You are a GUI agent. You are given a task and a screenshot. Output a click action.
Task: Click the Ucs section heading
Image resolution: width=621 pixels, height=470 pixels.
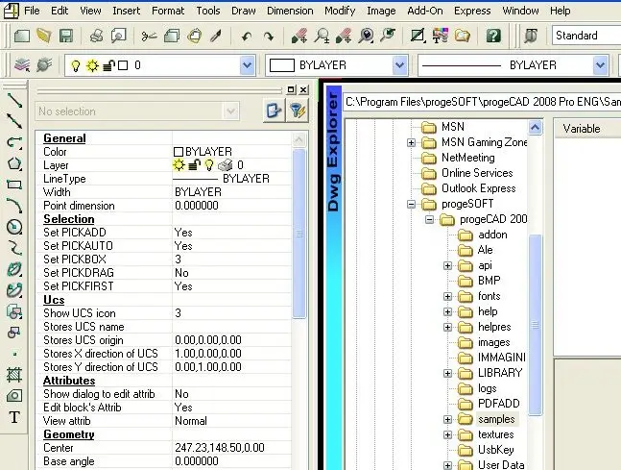(54, 300)
